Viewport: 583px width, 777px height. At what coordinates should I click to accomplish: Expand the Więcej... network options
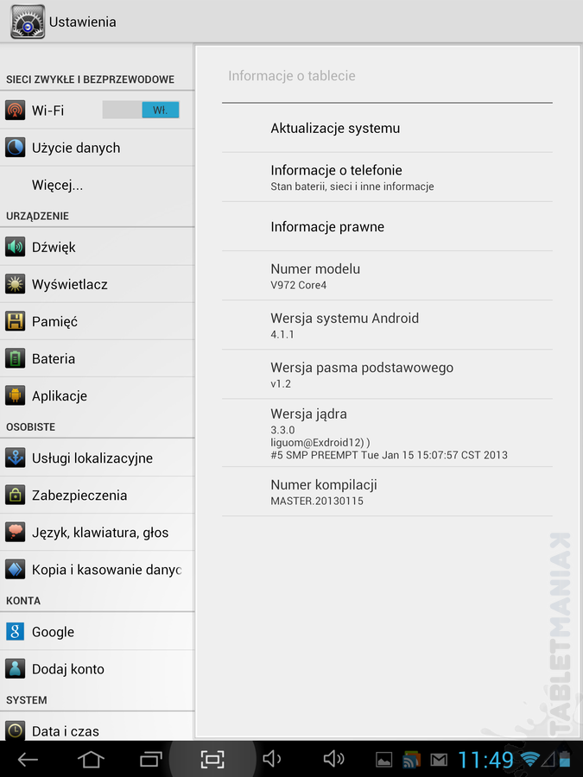click(97, 185)
